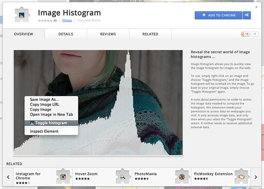The width and height of the screenshot is (264, 189).
Task: Click the PicMonkey monkey face icon
Action: click(x=241, y=177)
